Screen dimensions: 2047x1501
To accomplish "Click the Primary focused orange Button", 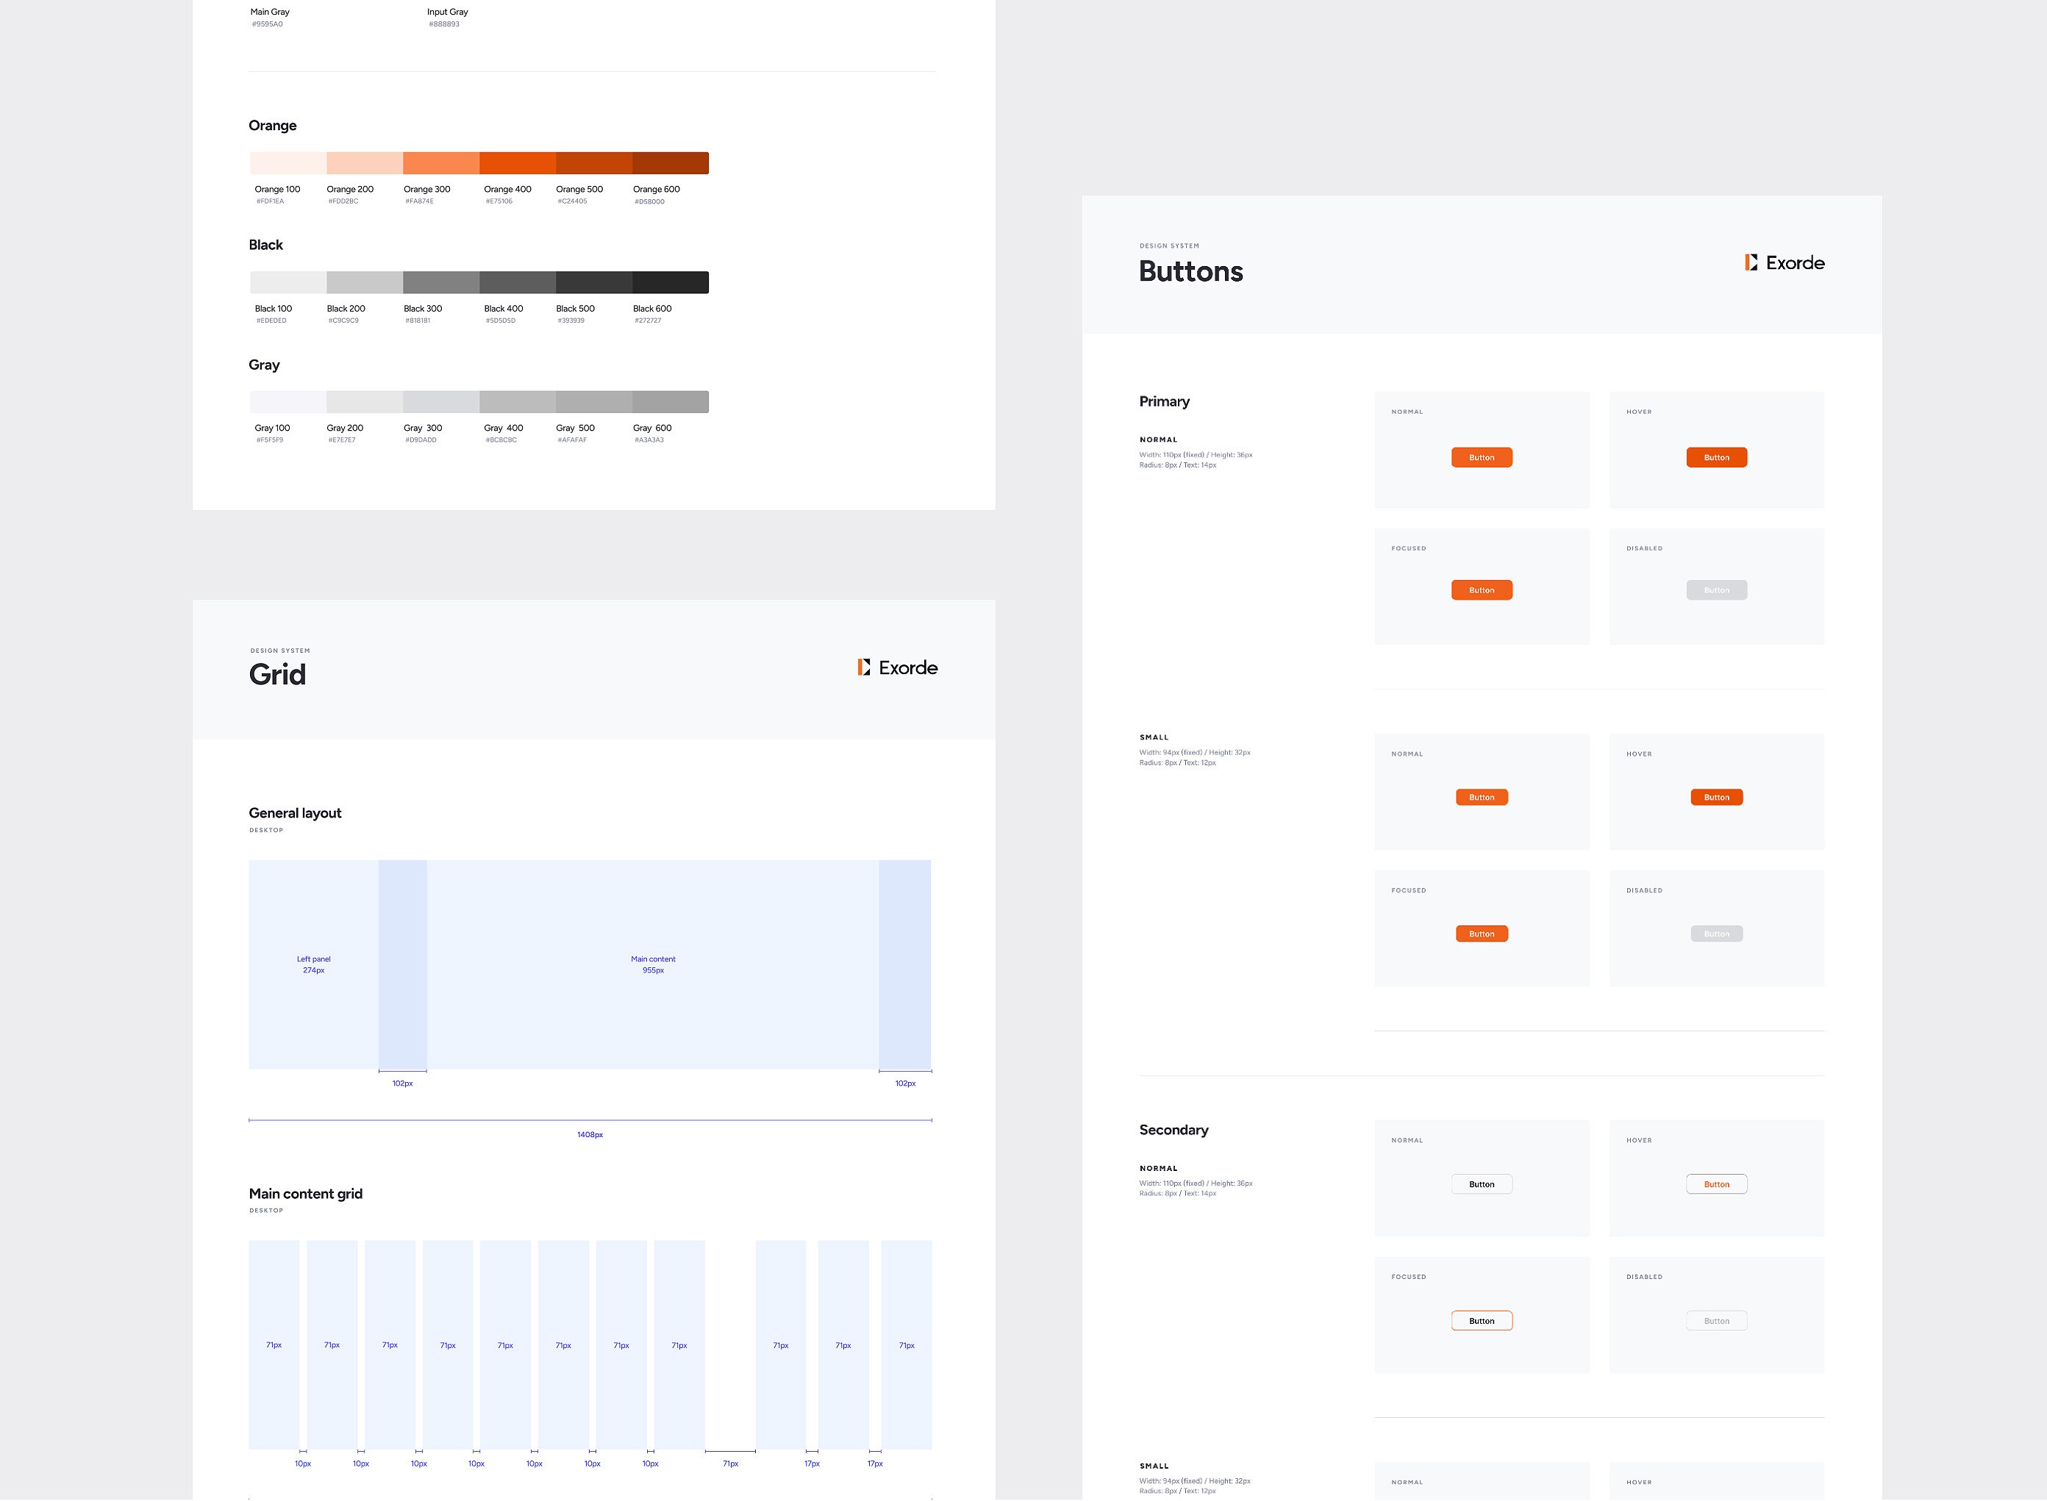I will click(1481, 590).
